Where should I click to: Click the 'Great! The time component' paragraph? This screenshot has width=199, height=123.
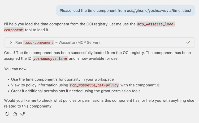(80, 53)
